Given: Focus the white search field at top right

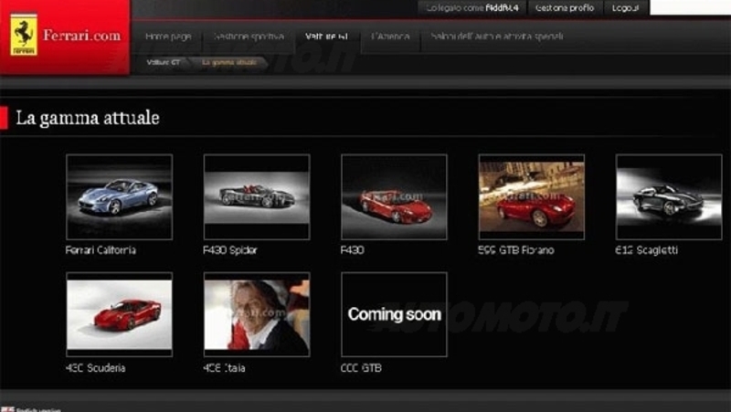Looking at the screenshot, I should click(690, 7).
